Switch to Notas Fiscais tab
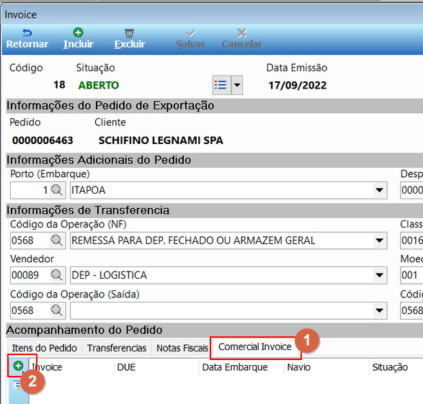The width and height of the screenshot is (423, 404). point(182,348)
